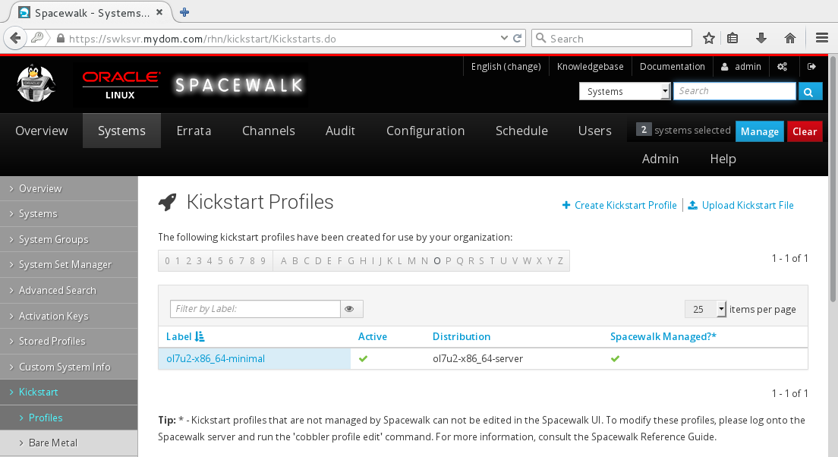This screenshot has width=838, height=457.
Task: Open the Help main navigation tab
Action: click(x=723, y=159)
